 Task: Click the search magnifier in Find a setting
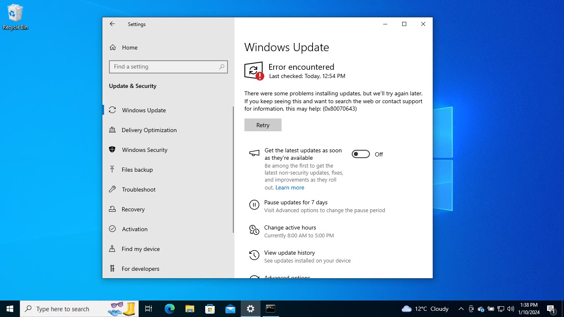coord(222,66)
